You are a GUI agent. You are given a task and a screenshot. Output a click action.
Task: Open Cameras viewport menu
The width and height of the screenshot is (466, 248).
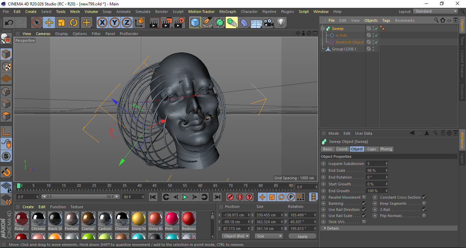(43, 34)
